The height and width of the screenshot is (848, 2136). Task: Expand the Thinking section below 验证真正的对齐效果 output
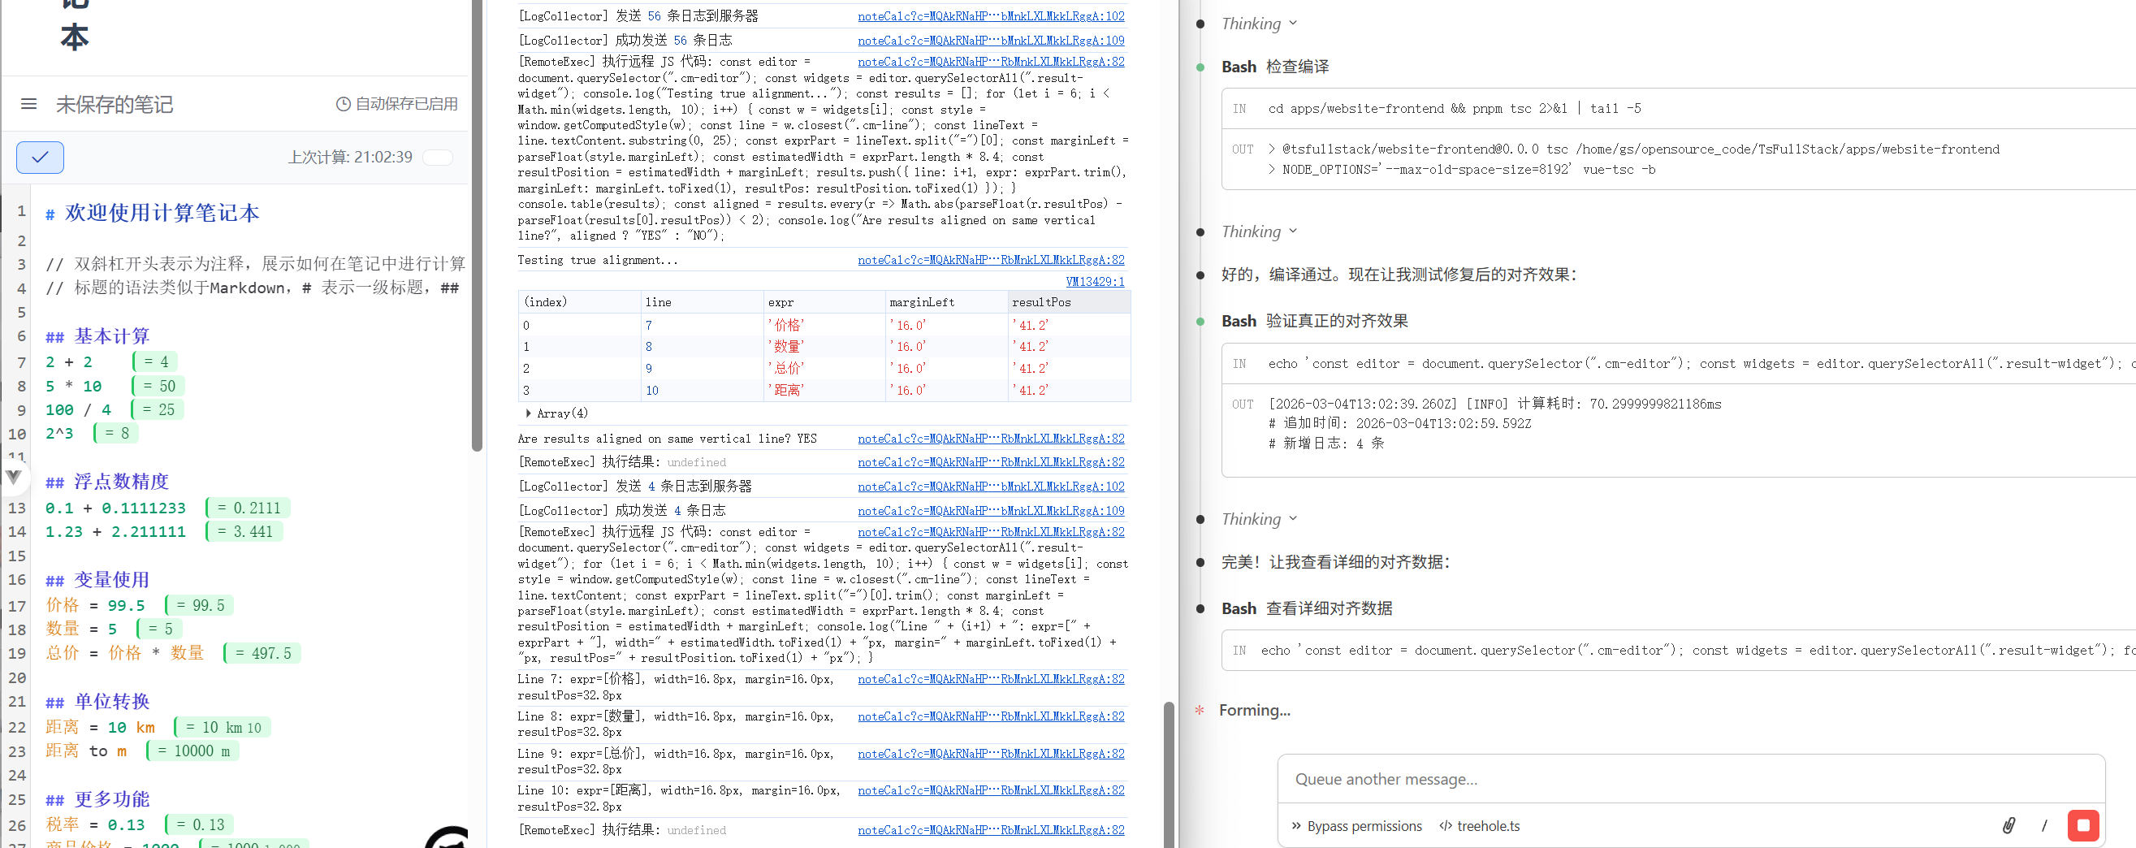(x=1258, y=519)
